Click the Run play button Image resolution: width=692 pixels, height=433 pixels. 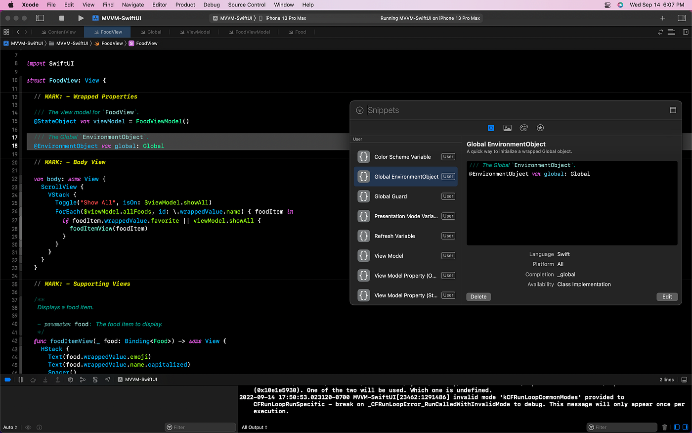point(81,18)
